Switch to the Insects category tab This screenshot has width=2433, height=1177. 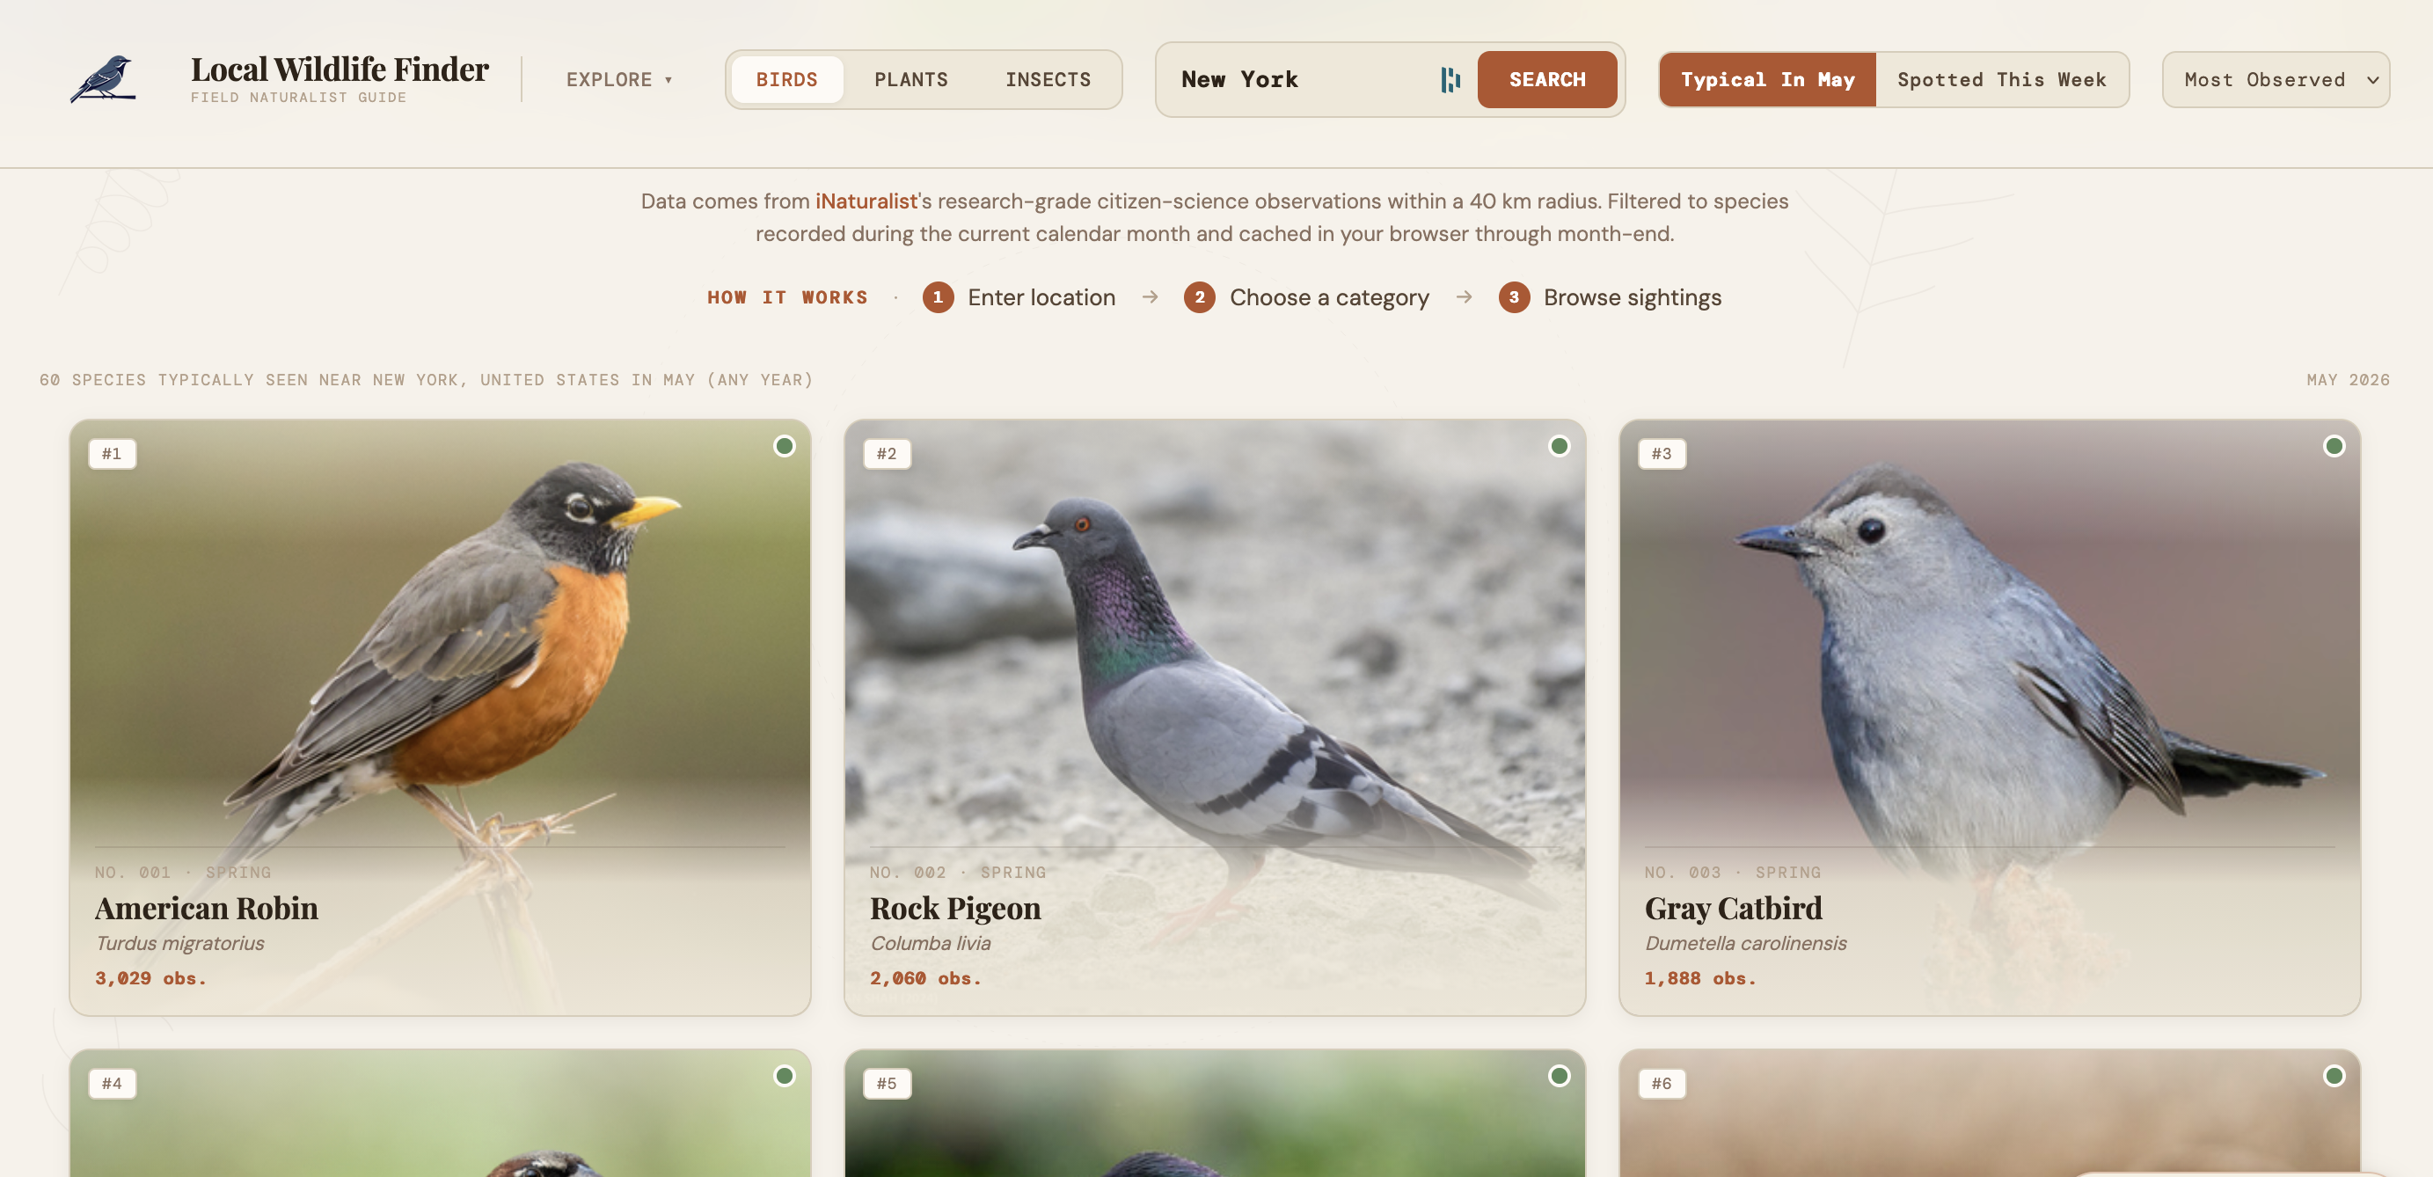(x=1048, y=79)
